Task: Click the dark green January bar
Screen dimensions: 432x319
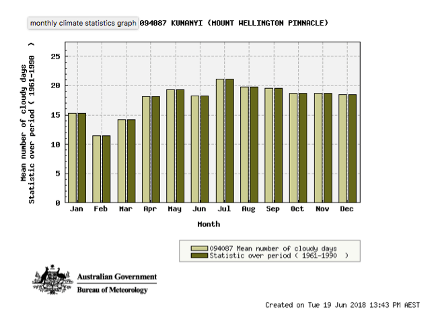Action: 82,158
